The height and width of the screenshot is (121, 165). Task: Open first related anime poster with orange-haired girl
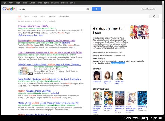tap(97, 98)
